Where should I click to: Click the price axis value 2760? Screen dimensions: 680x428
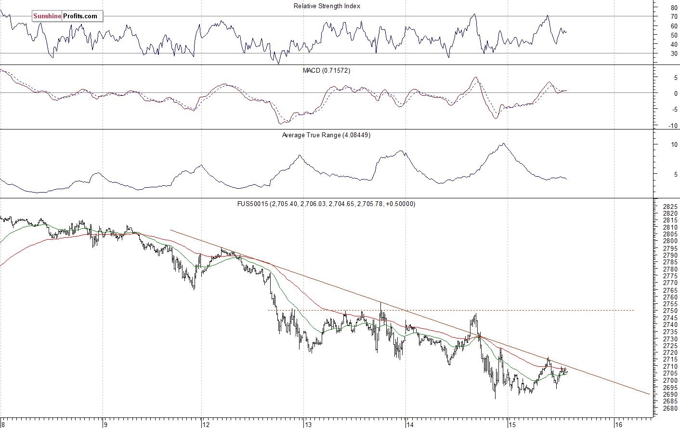point(670,297)
